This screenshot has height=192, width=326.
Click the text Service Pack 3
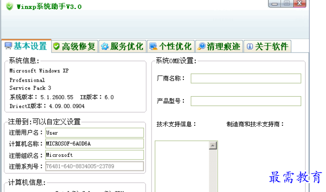[30, 88]
